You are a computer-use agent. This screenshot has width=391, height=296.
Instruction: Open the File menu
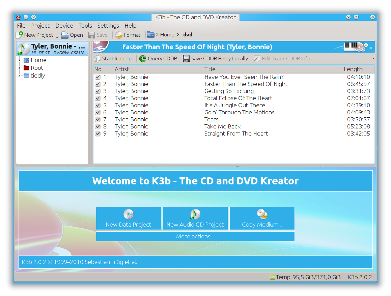pyautogui.click(x=21, y=26)
